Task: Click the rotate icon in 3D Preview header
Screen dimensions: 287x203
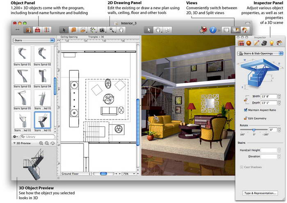Action: [53, 143]
